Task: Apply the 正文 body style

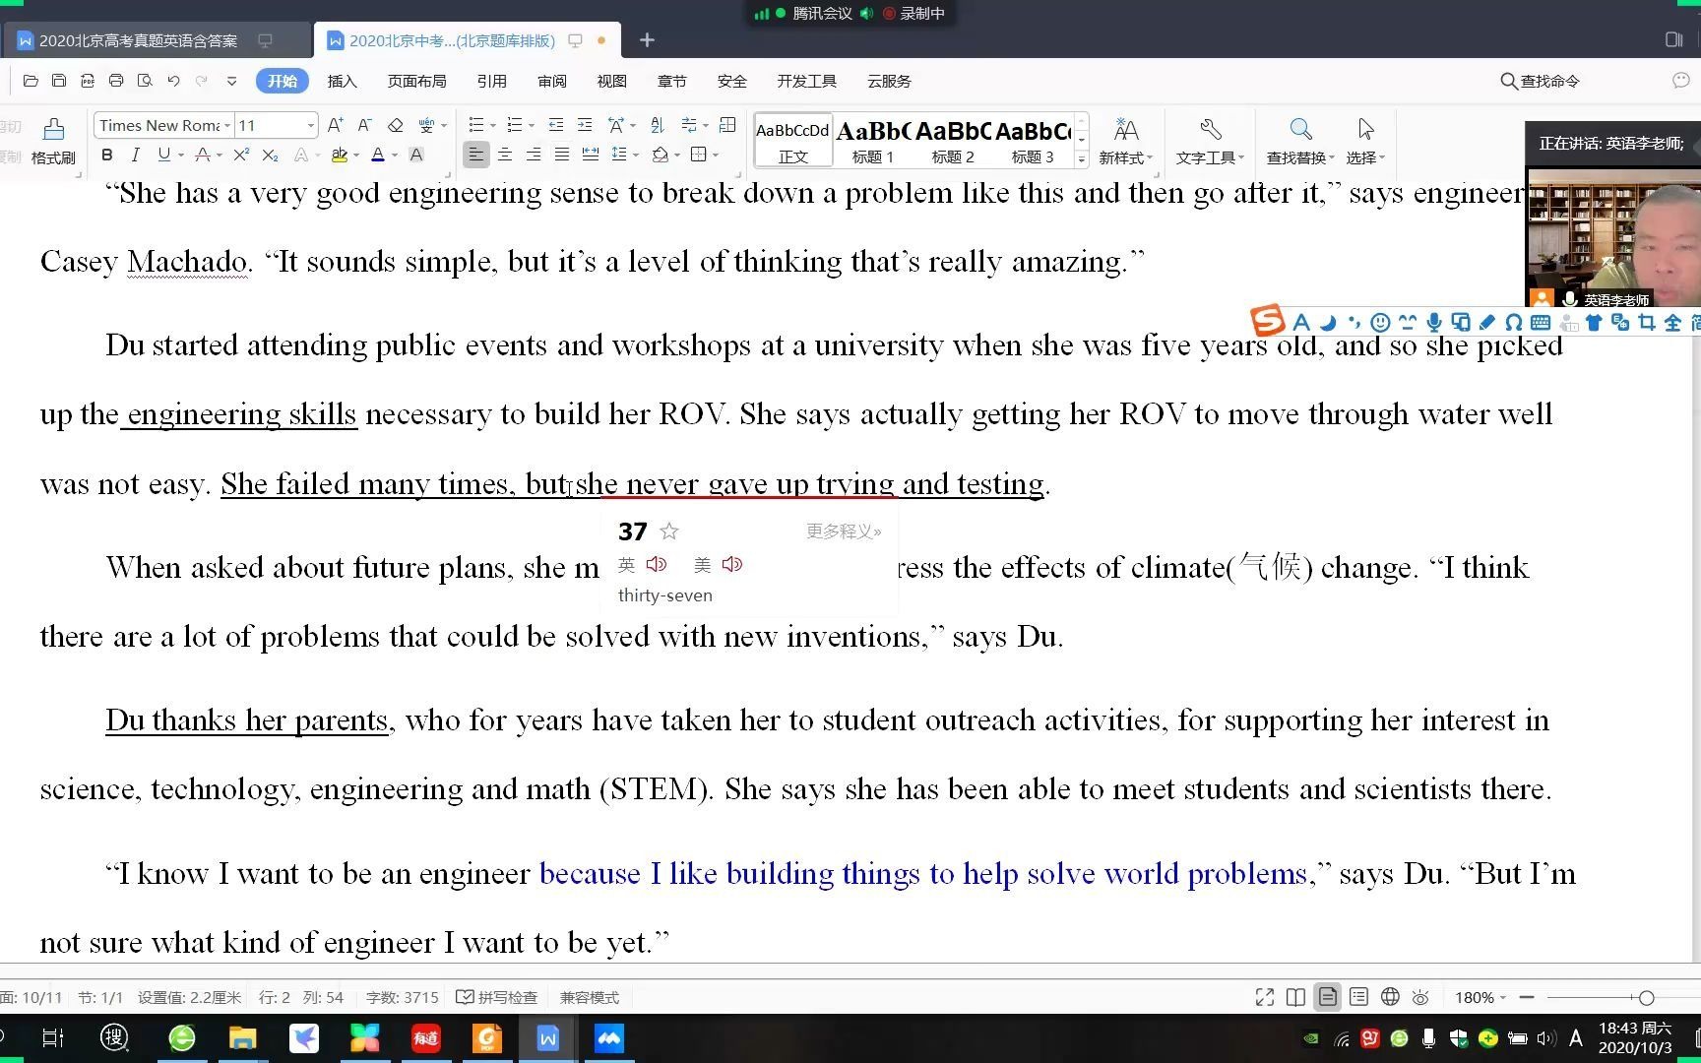Action: tap(792, 141)
